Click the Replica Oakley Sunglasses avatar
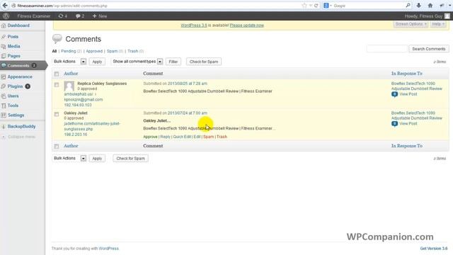 coord(69,86)
